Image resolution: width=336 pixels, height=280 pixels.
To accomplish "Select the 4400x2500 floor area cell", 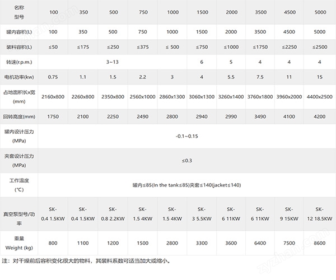I will [319, 96].
